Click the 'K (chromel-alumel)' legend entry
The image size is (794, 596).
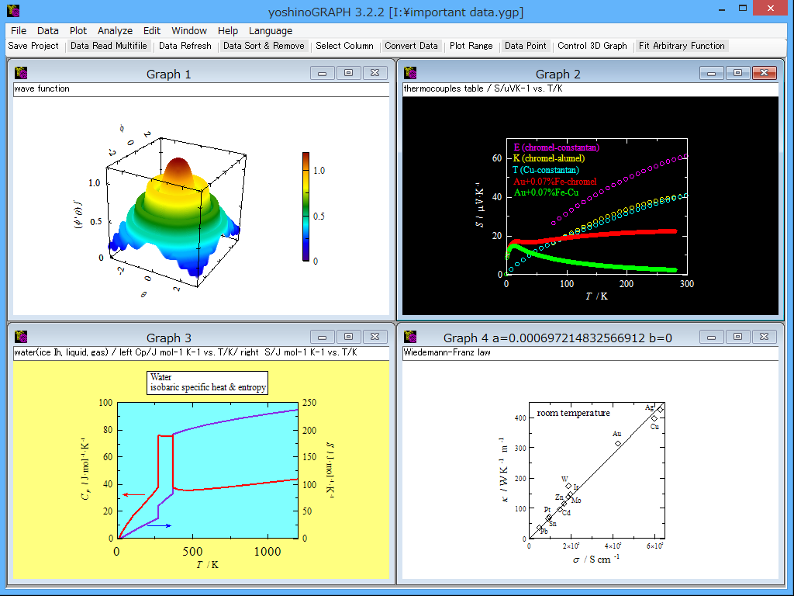[x=549, y=158]
